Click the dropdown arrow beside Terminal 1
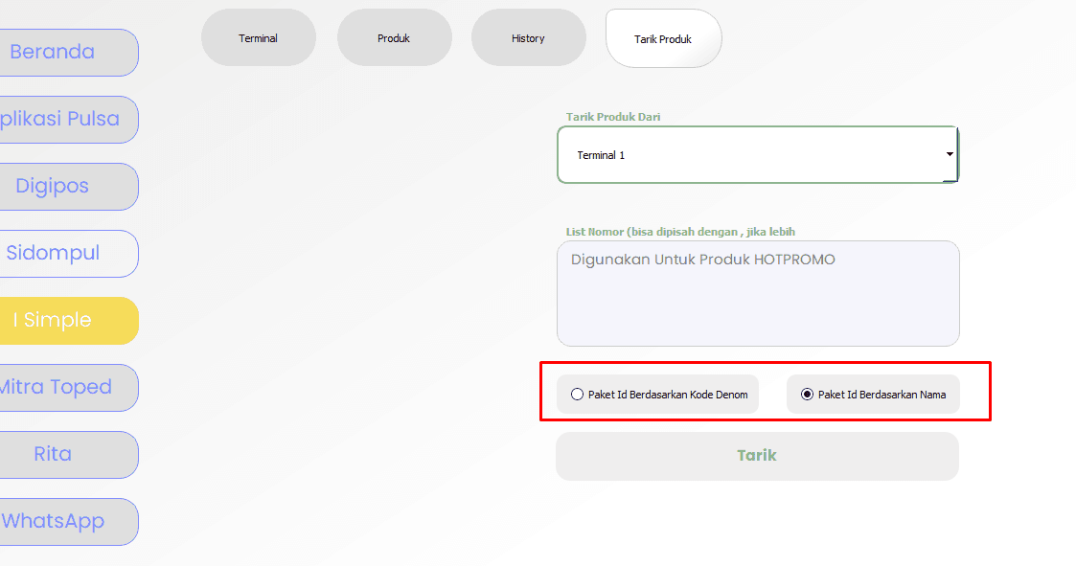The image size is (1076, 566). click(x=949, y=154)
